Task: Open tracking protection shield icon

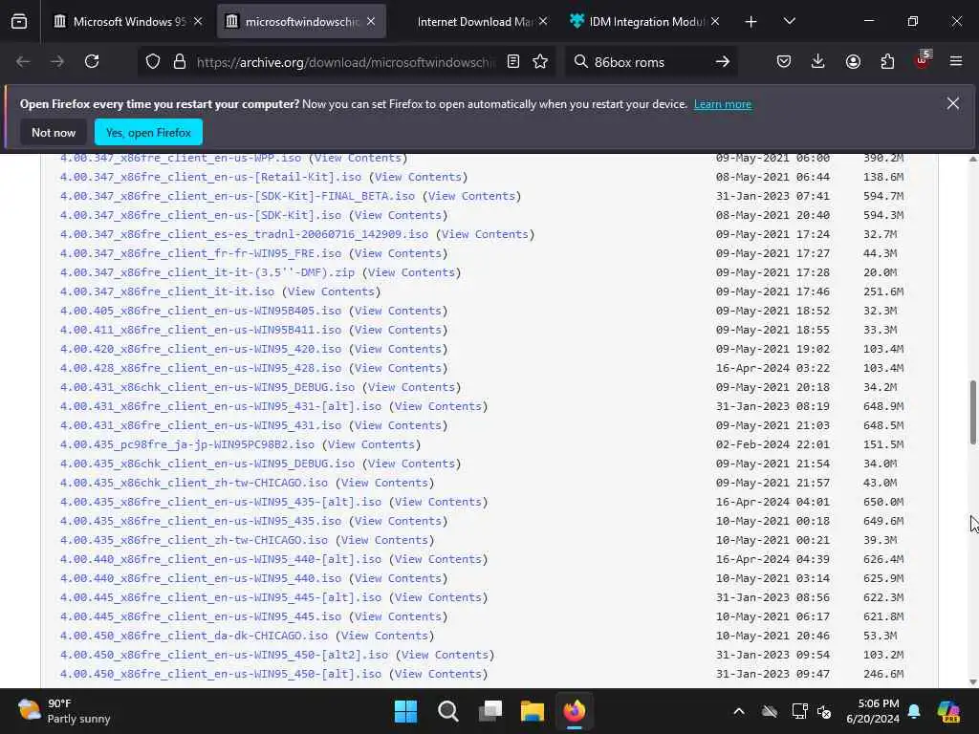Action: [153, 61]
